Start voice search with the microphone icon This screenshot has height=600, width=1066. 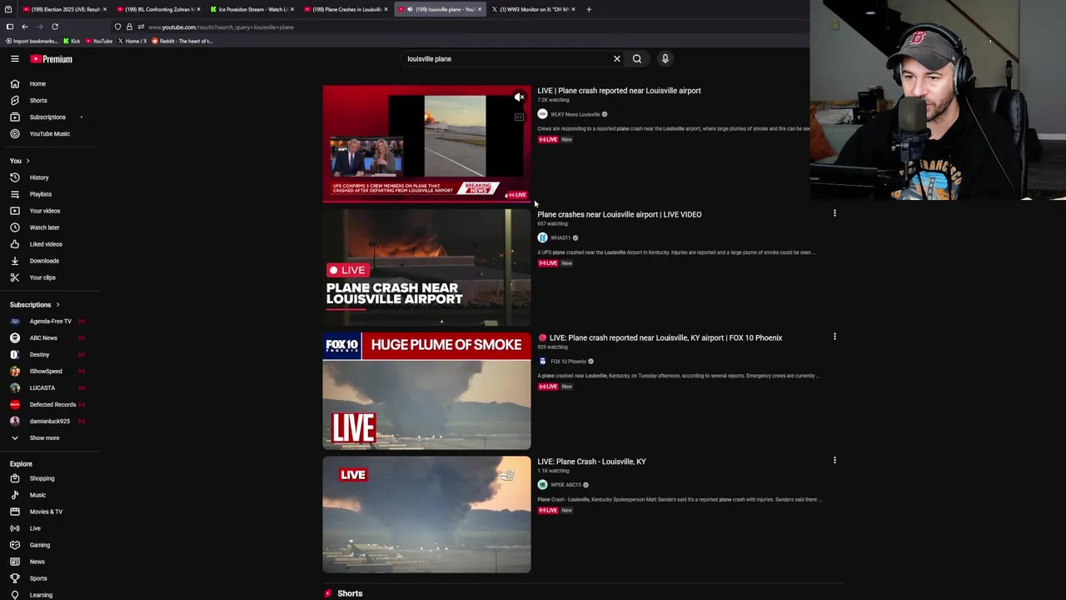[665, 59]
